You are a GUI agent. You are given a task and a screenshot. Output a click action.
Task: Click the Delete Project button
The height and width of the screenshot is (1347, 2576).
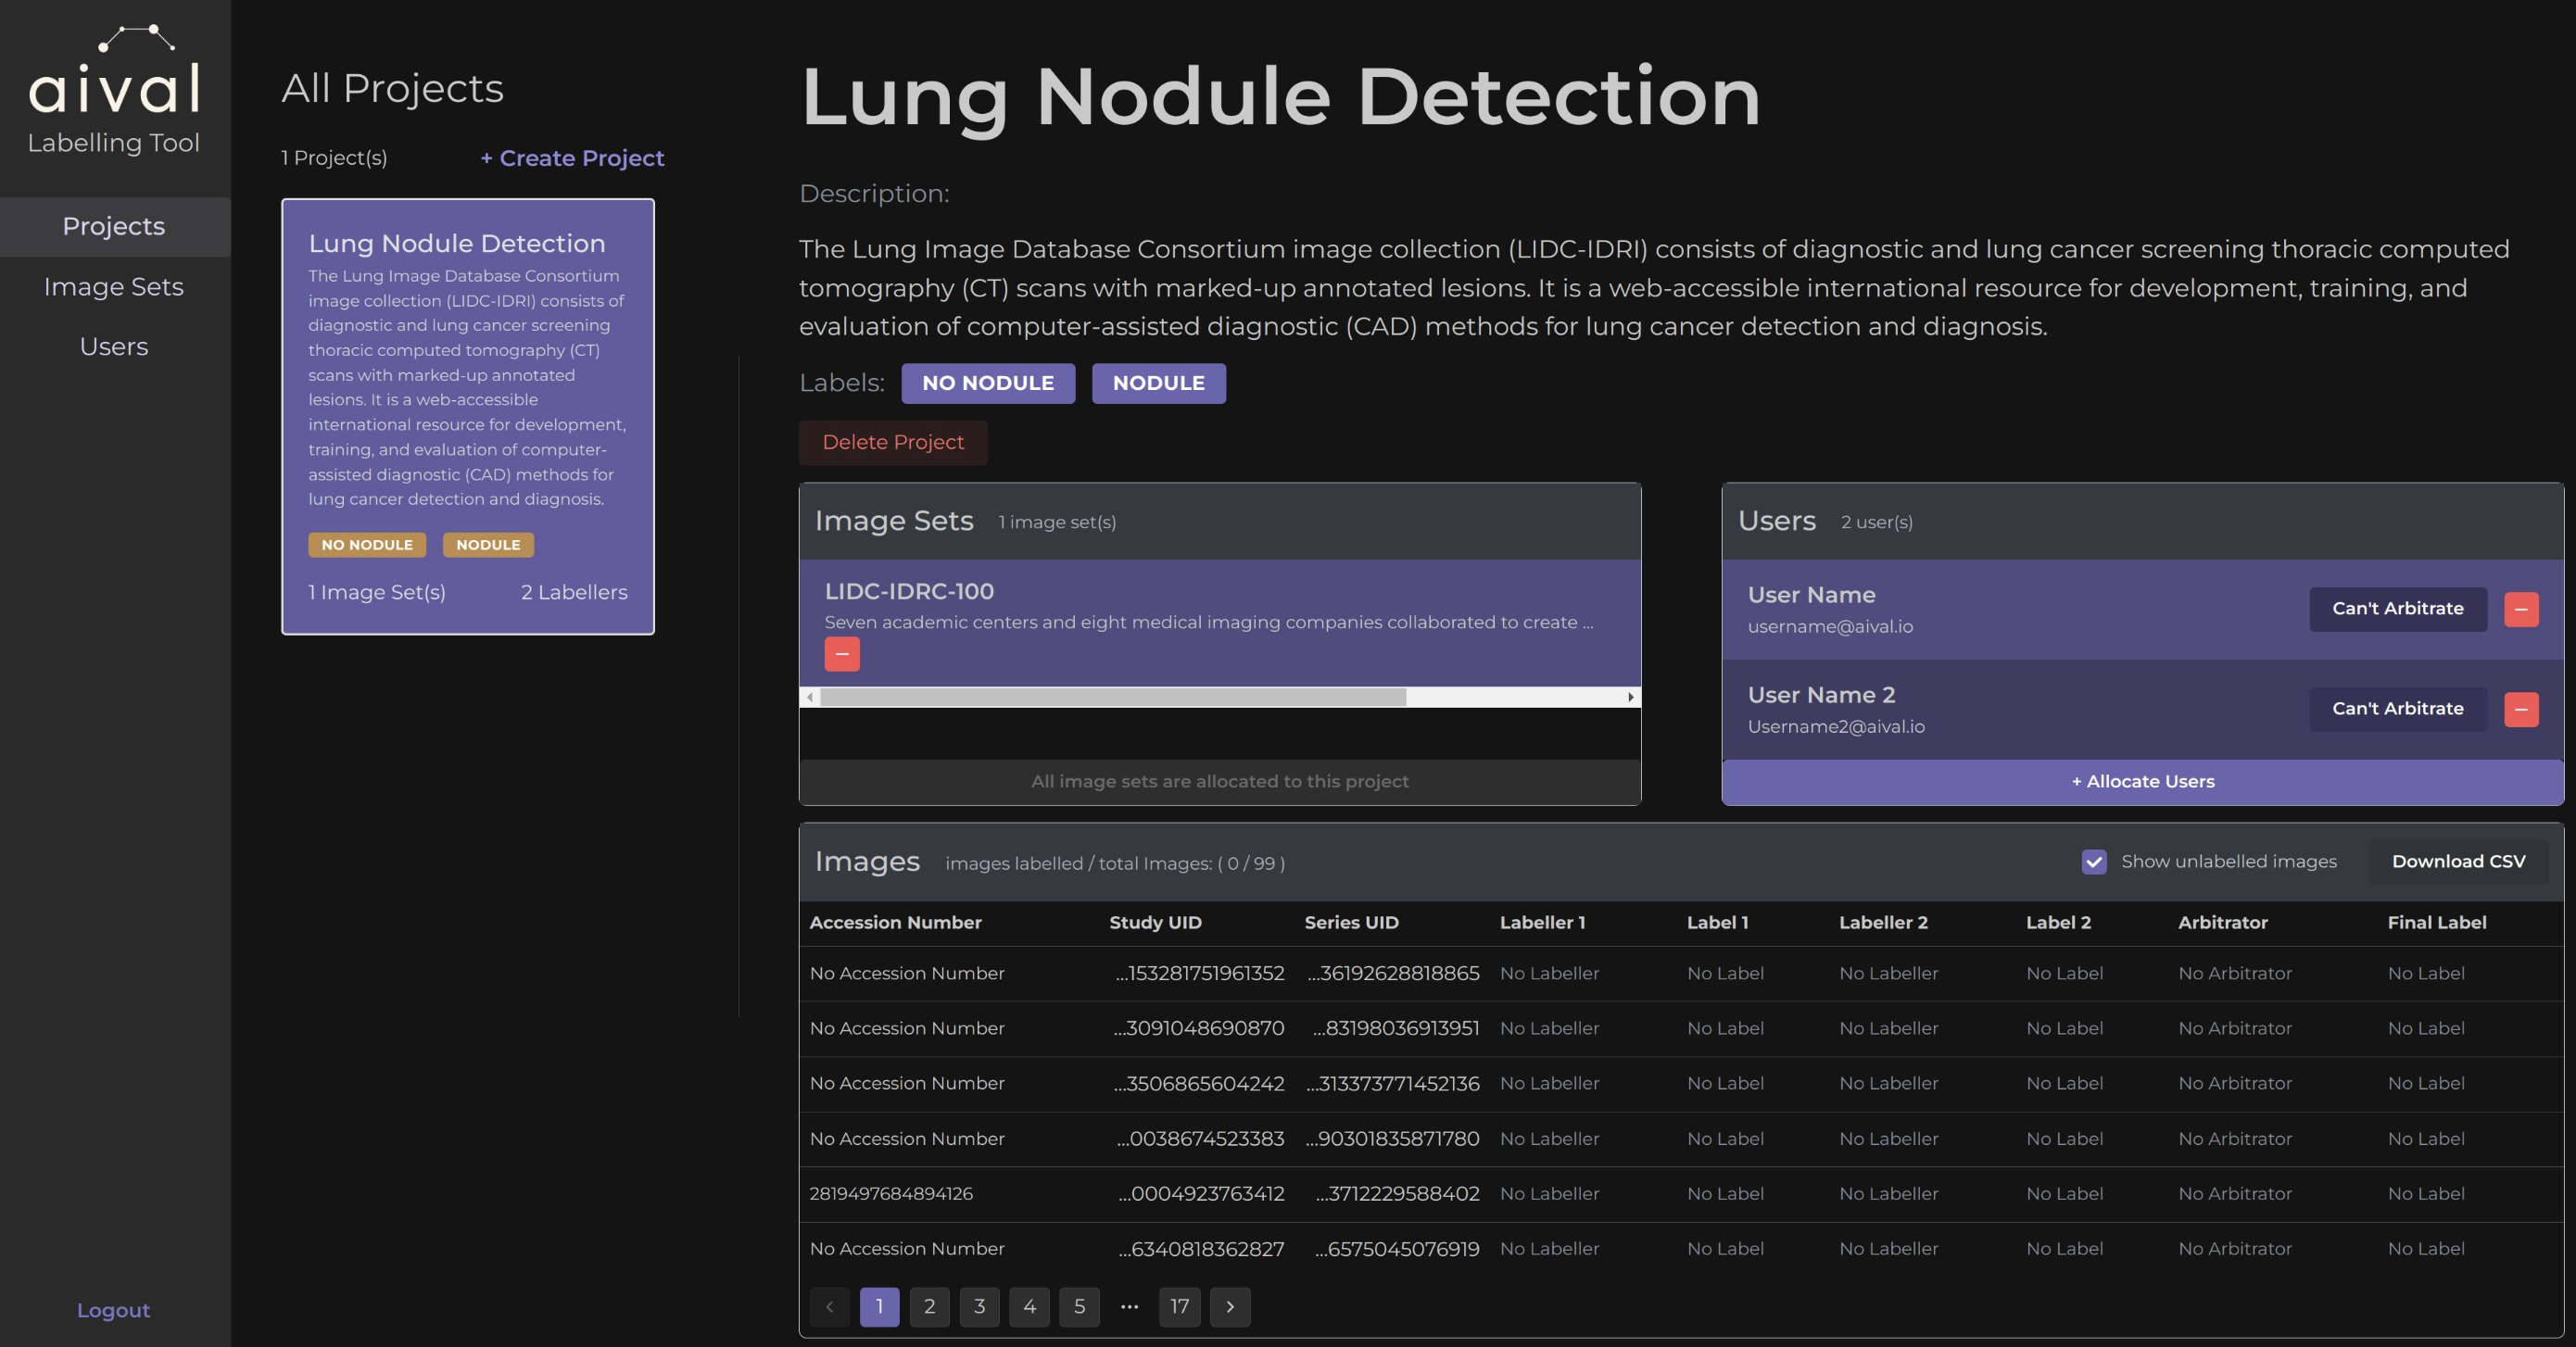892,441
